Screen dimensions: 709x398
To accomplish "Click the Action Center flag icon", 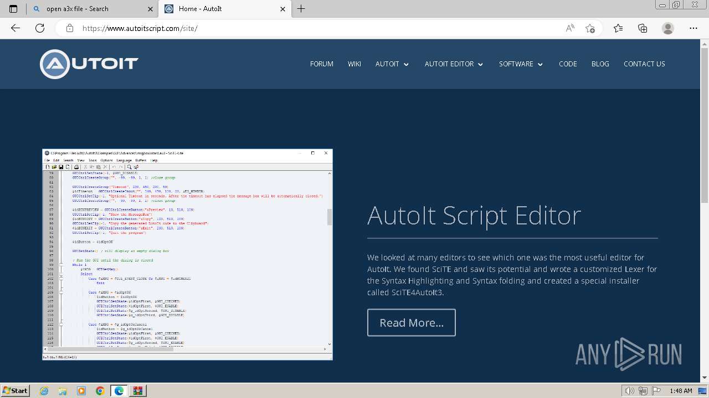I will coord(657,391).
